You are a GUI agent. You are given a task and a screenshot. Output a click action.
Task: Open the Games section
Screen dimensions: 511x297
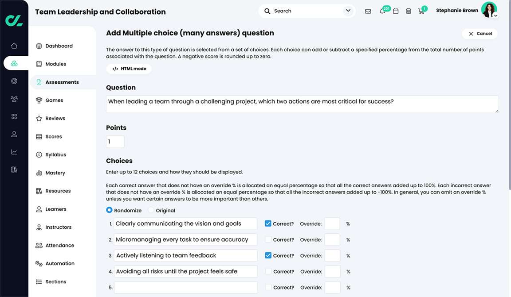(x=55, y=100)
